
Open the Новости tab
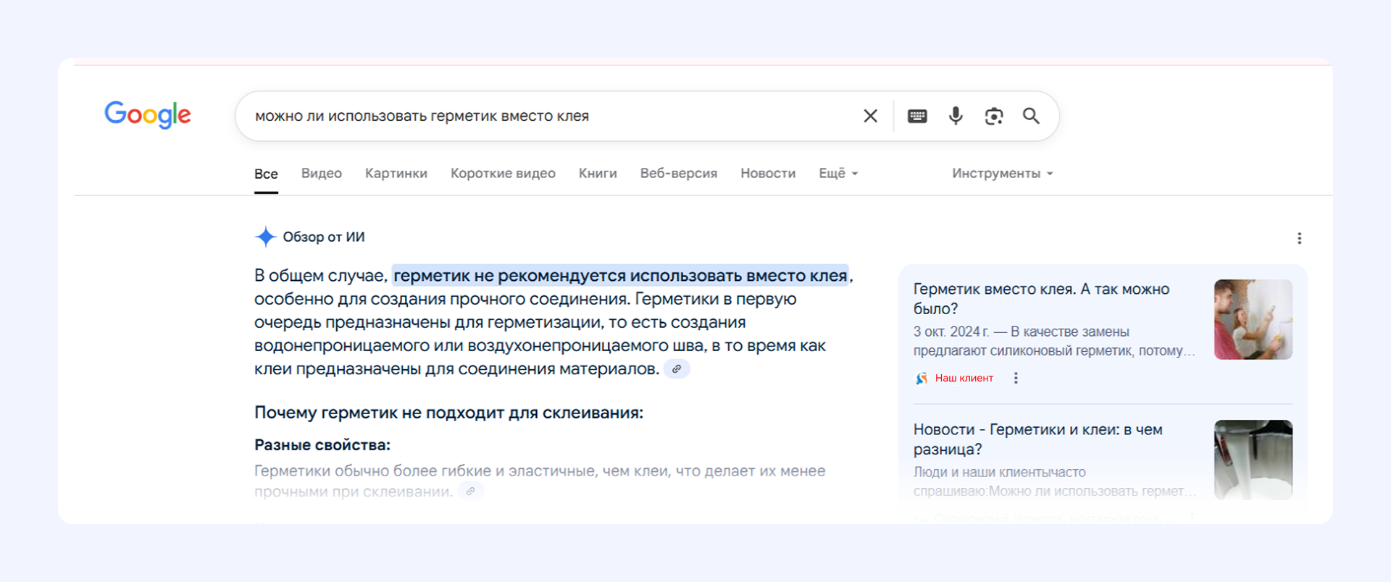(x=767, y=174)
